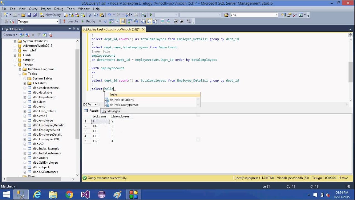Image resolution: width=355 pixels, height=200 pixels.
Task: Open the 100 % zoom dropdown
Action: point(96,104)
